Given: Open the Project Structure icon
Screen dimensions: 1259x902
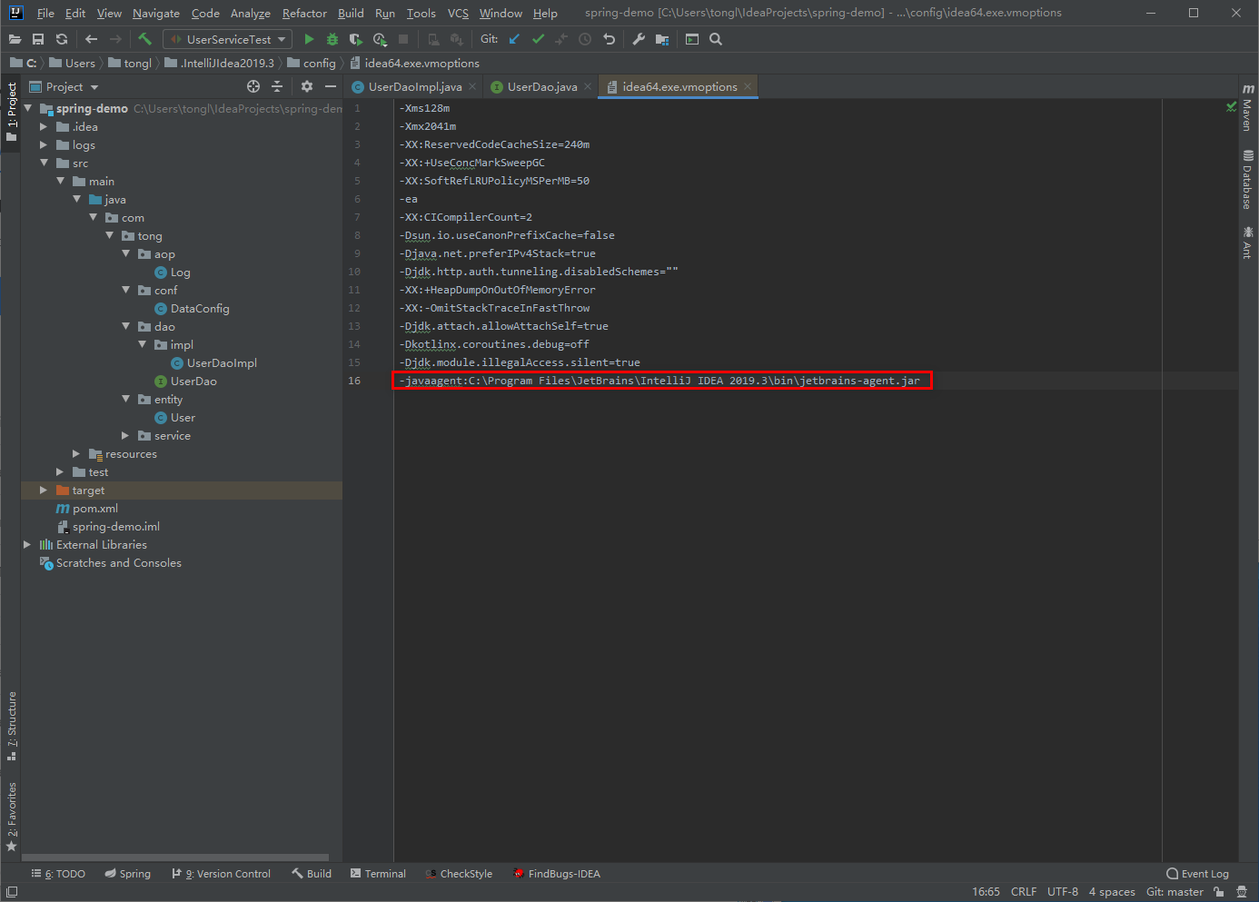Looking at the screenshot, I should (x=662, y=39).
